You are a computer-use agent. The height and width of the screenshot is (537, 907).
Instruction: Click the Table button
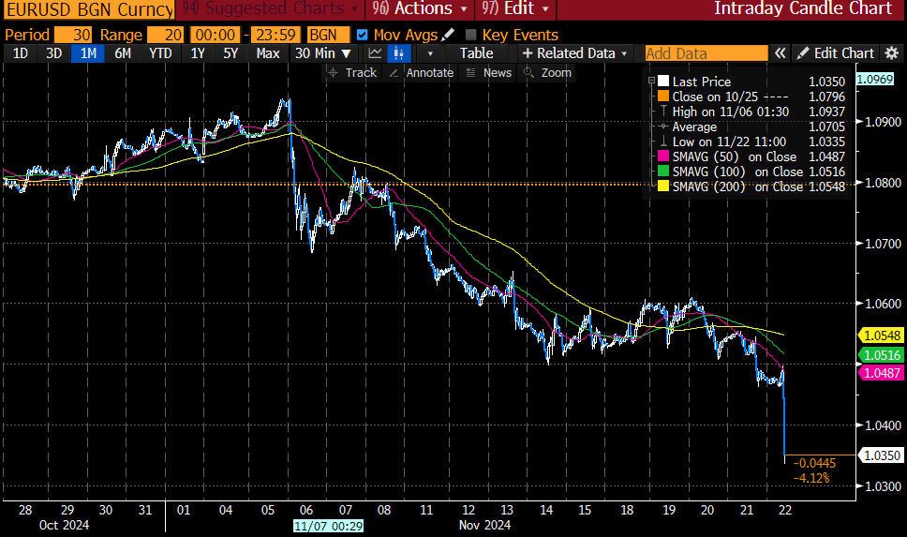(477, 53)
